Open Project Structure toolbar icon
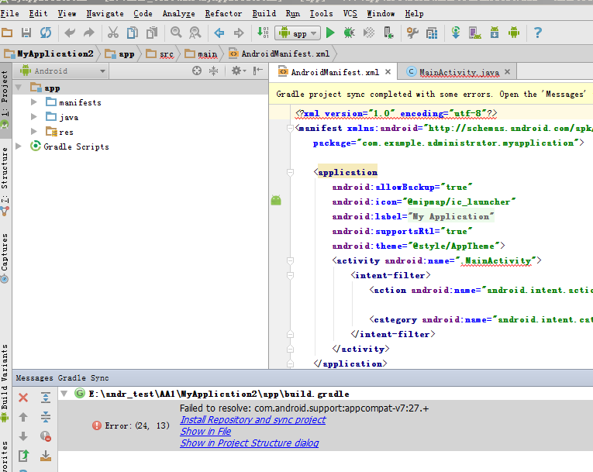Viewport: 593px width, 472px height. pos(432,33)
